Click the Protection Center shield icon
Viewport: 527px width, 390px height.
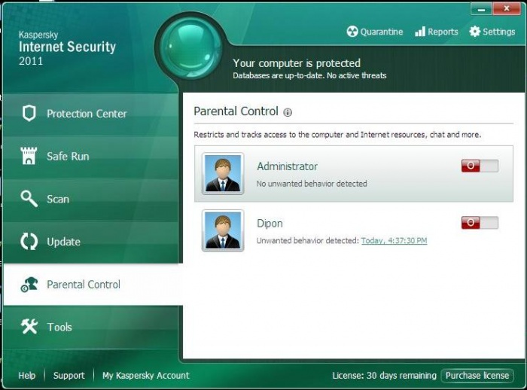(29, 113)
